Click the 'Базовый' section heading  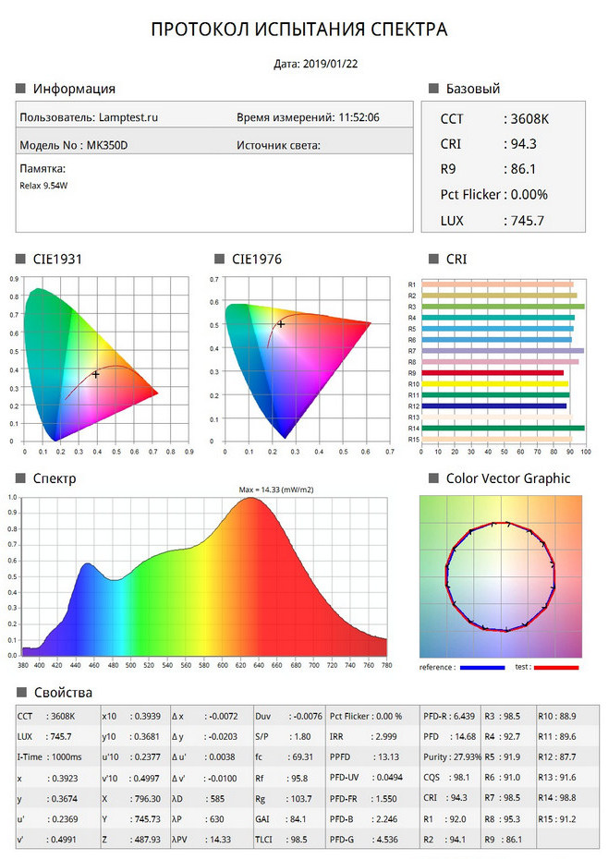(473, 89)
